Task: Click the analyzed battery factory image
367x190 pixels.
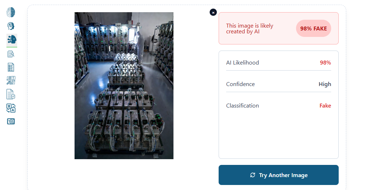Action: point(124,86)
